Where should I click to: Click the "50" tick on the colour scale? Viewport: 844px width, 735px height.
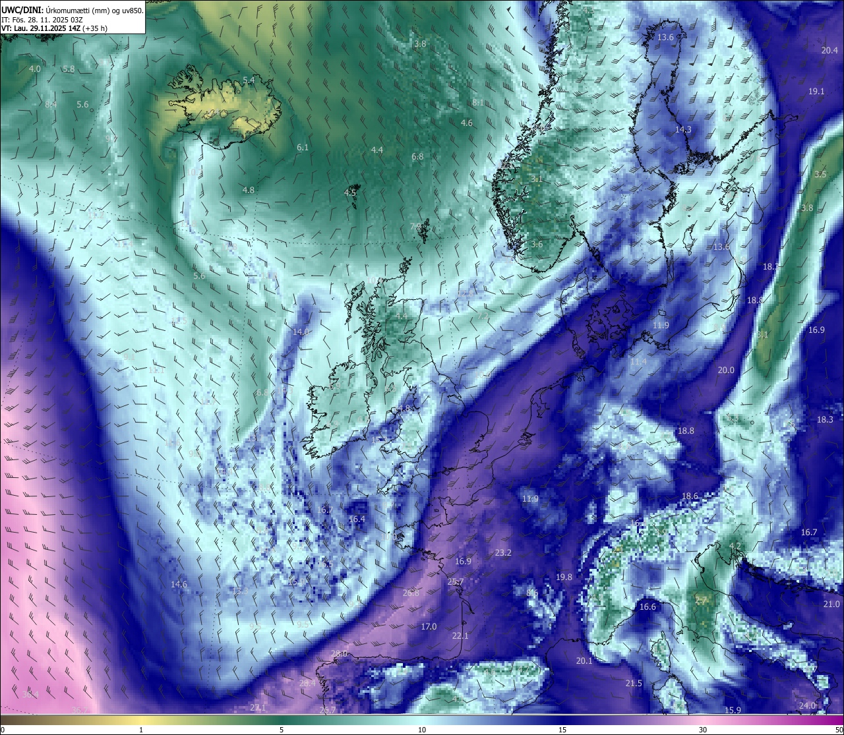tap(838, 730)
